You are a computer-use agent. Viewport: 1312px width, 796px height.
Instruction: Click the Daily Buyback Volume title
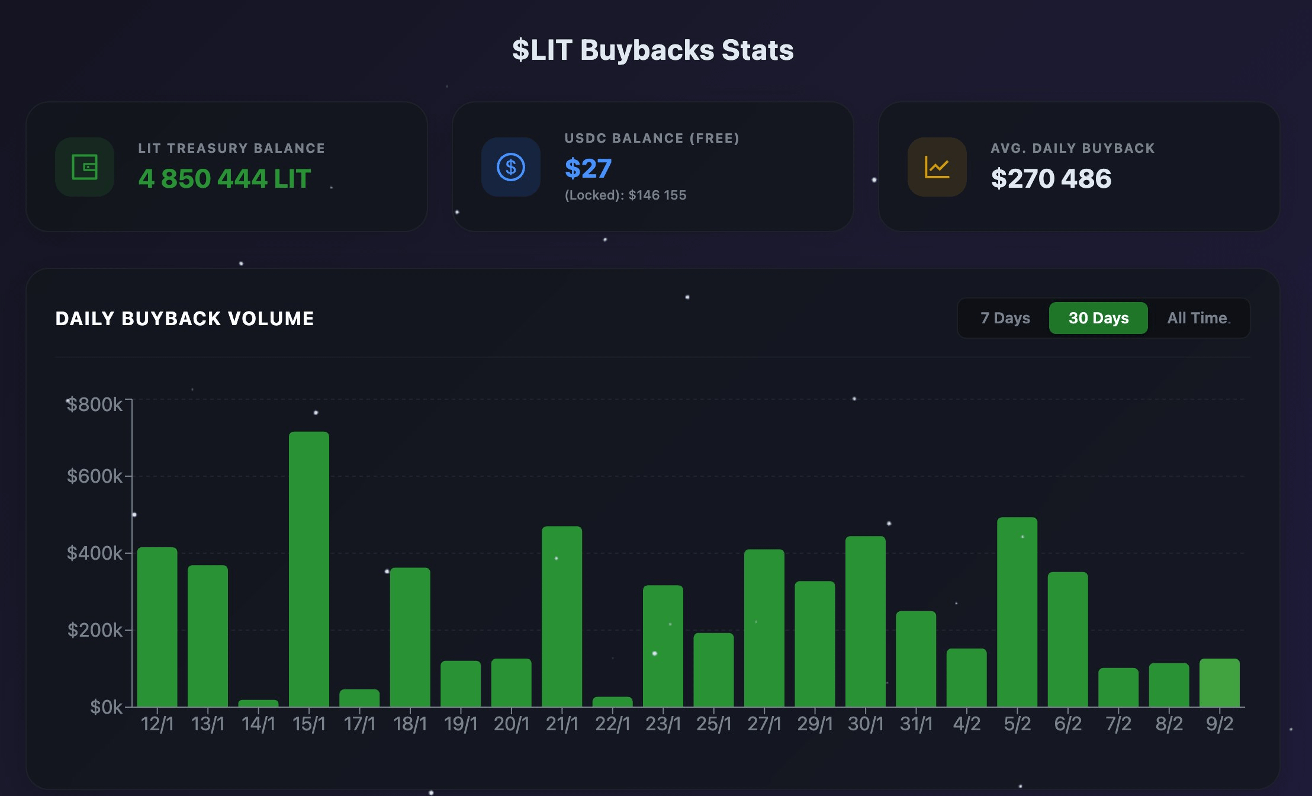click(184, 319)
